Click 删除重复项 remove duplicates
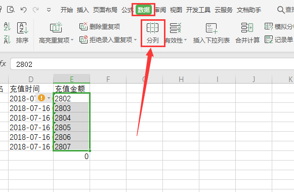The height and width of the screenshot is (192, 294). pos(100,26)
